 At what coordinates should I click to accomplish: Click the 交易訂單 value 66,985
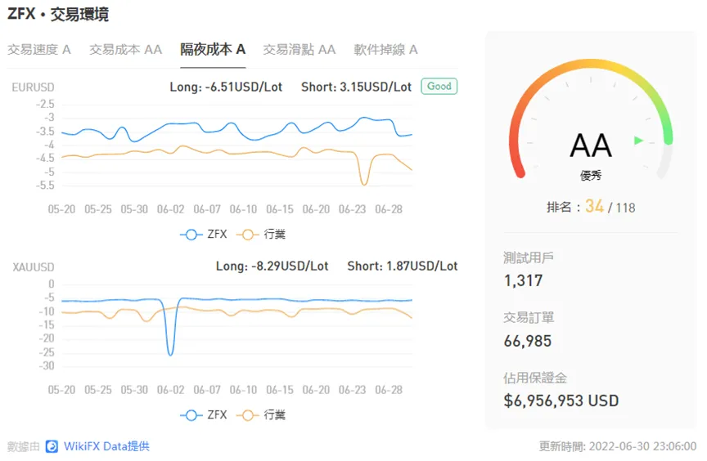[x=528, y=341]
